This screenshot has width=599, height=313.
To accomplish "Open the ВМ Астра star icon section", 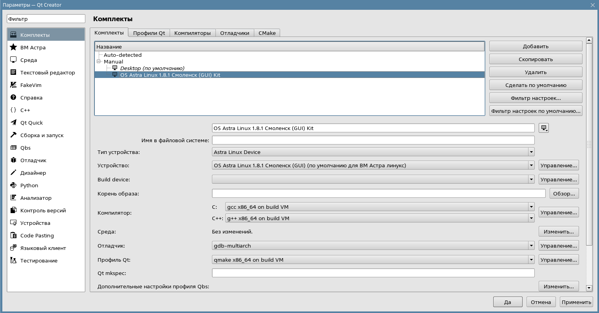I will click(13, 47).
